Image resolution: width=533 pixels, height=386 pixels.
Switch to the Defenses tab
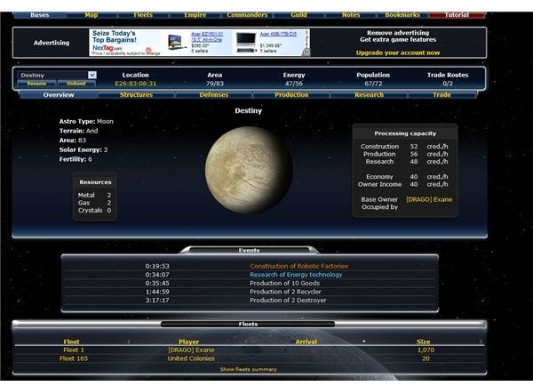point(214,95)
